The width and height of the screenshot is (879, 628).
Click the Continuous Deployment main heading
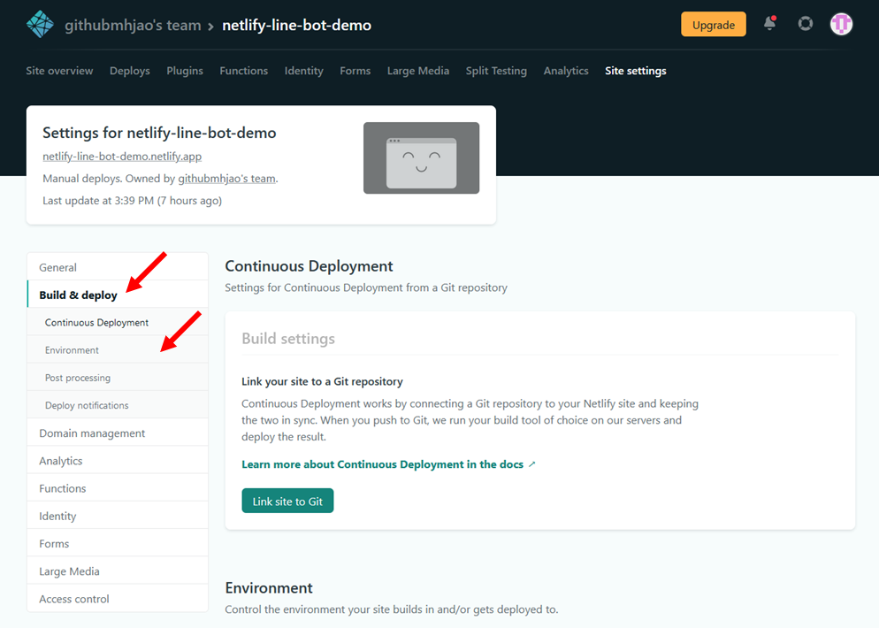coord(309,266)
